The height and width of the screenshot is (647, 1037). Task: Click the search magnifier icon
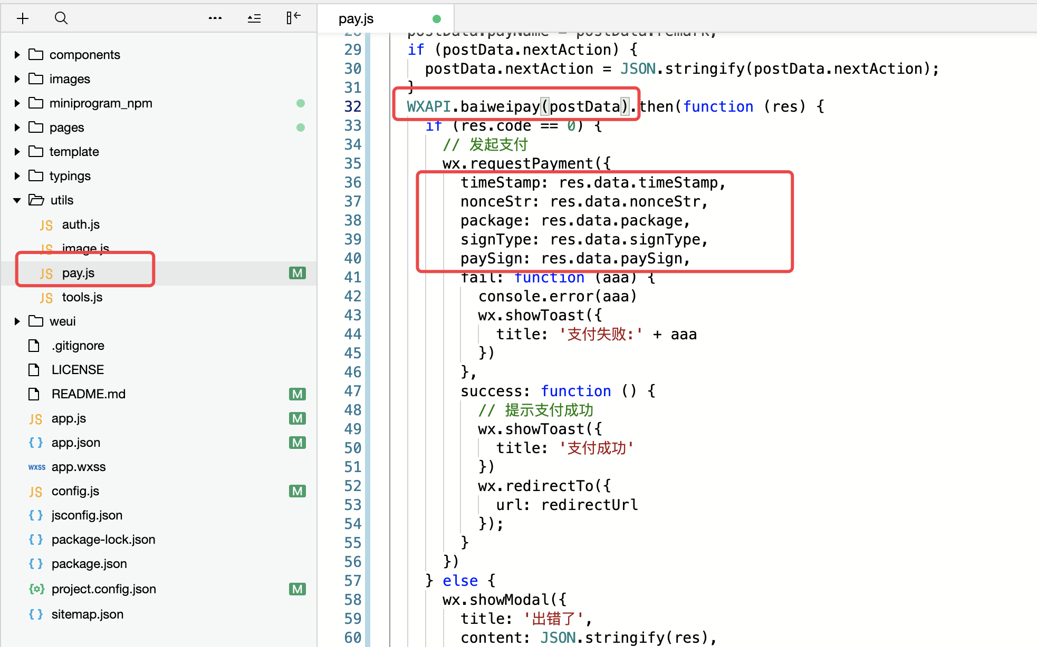click(x=61, y=19)
